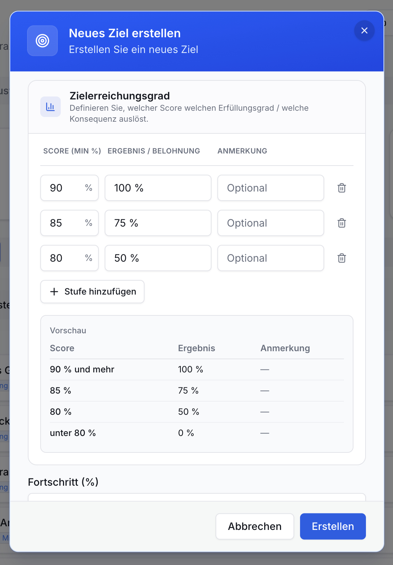Click the plus icon in Stufe hinzufügen

click(x=54, y=292)
